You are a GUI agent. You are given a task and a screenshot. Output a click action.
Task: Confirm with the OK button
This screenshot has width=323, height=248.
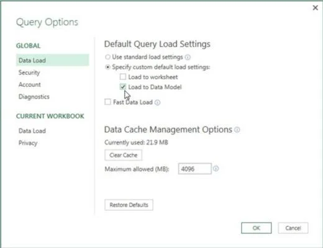(257, 228)
